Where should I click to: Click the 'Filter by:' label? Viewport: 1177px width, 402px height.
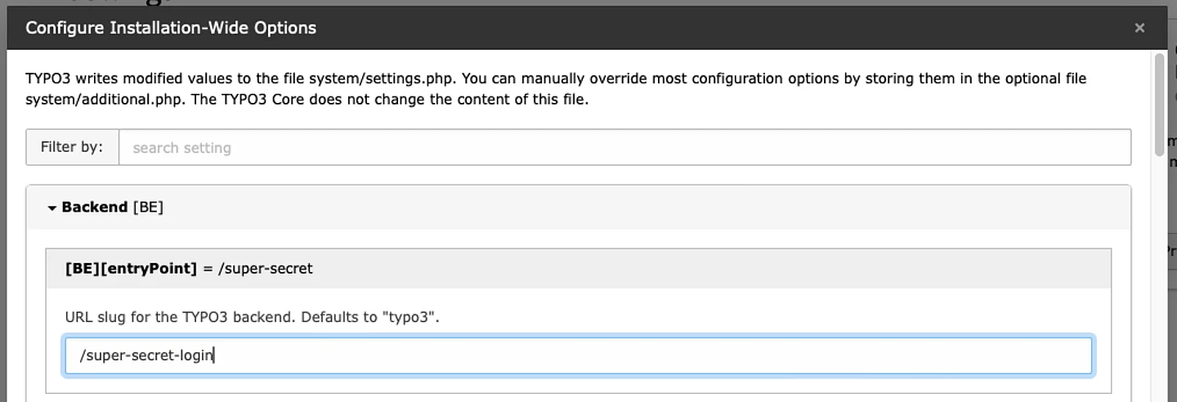point(72,147)
